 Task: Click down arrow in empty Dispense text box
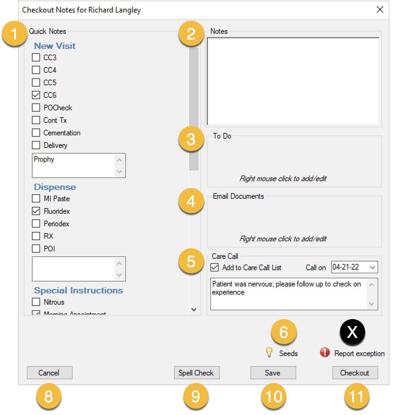pyautogui.click(x=119, y=275)
